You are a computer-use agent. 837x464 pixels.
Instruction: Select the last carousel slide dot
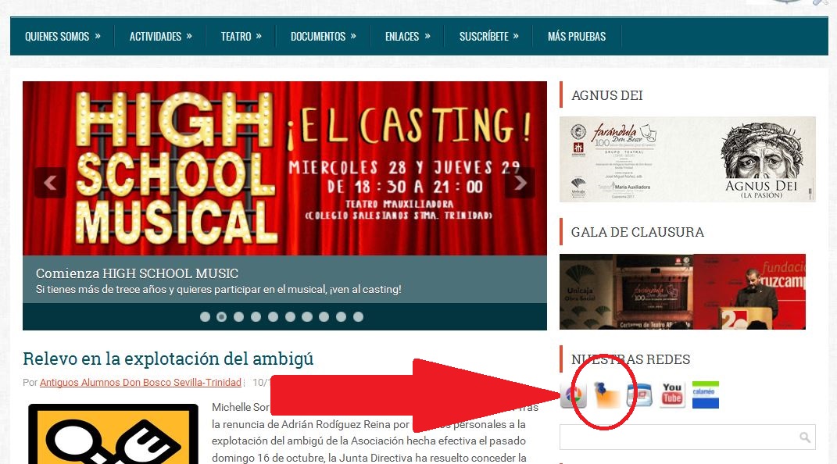pos(358,317)
